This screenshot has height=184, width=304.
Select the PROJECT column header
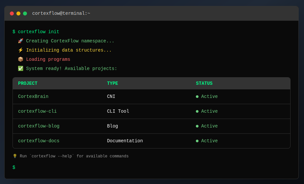[28, 83]
